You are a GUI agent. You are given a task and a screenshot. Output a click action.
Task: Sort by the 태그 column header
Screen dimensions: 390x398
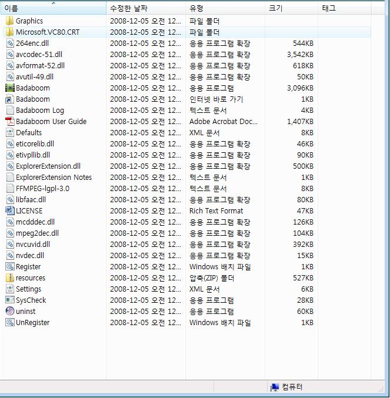tap(344, 8)
